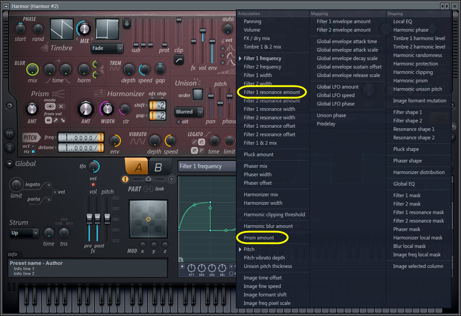Viewport: 461px width, 316px height.
Task: Expand the Pitch submenu arrow
Action: (x=240, y=249)
